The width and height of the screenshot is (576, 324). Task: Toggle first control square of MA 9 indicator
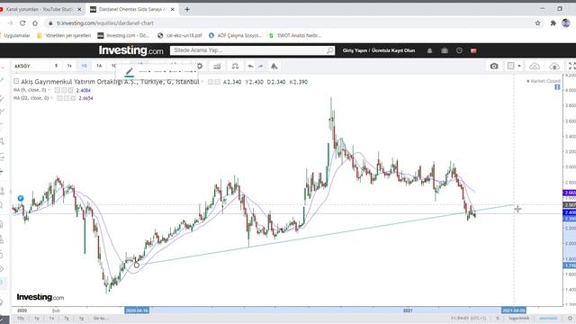point(57,90)
